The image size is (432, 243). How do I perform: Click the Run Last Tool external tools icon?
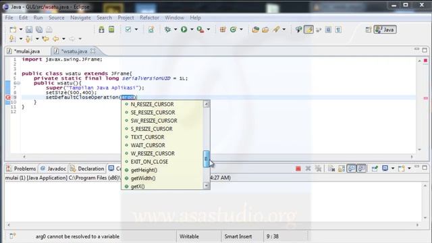point(200,29)
